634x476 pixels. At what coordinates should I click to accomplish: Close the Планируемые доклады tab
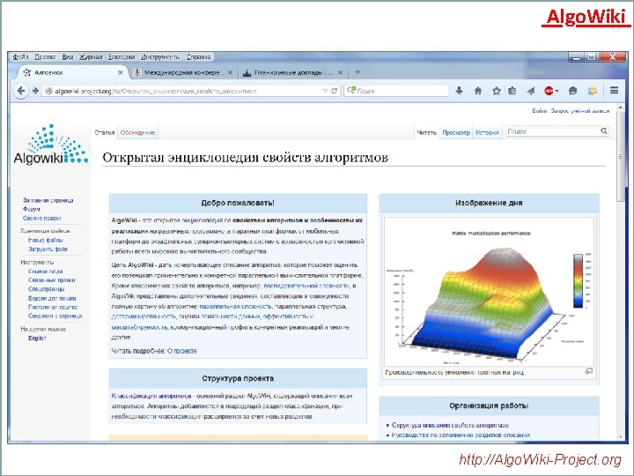point(341,72)
